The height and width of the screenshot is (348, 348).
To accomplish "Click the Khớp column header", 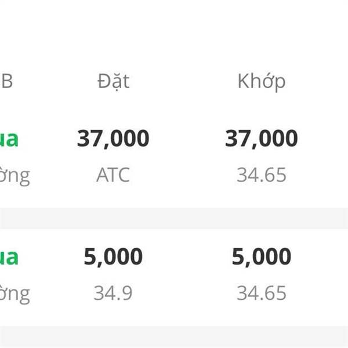I will coord(261,81).
